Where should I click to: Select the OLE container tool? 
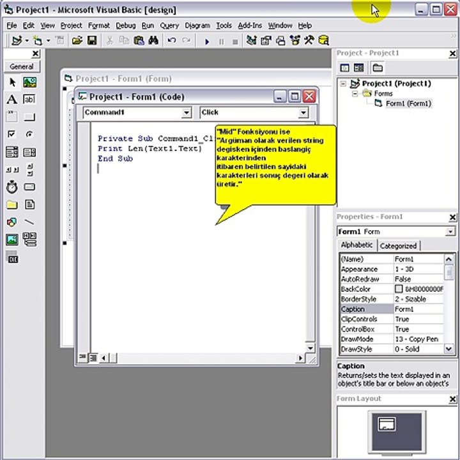[x=12, y=257]
